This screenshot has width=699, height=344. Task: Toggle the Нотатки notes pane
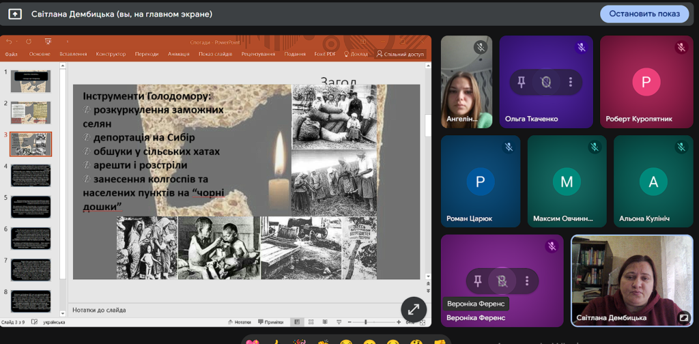[239, 322]
